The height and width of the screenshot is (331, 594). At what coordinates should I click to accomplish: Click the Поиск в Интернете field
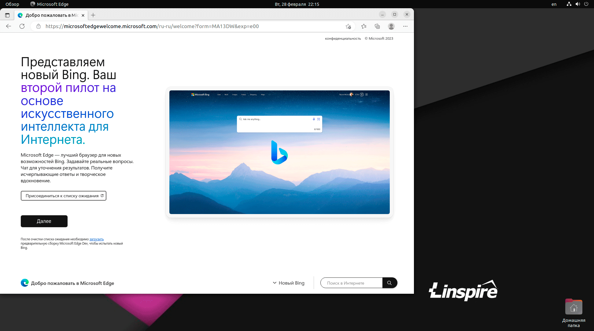tap(351, 283)
